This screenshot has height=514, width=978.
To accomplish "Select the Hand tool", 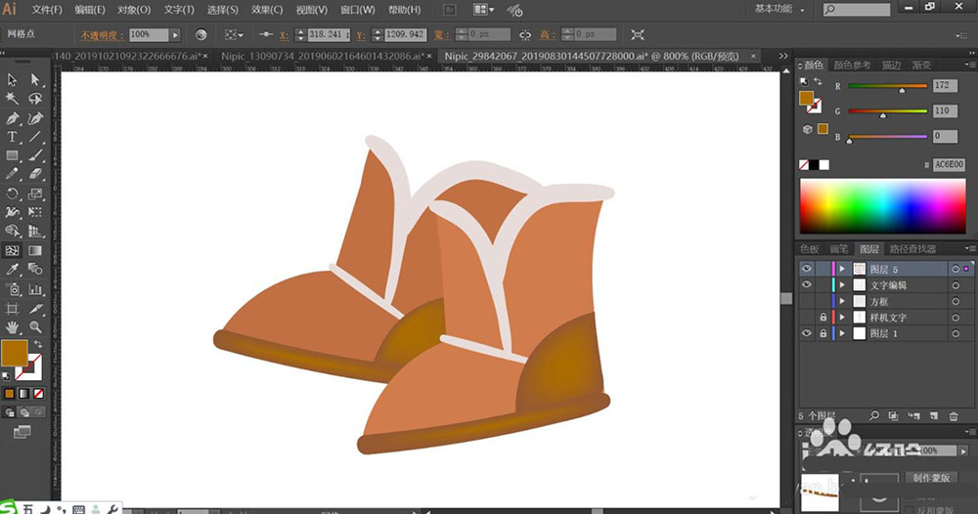I will tap(13, 326).
